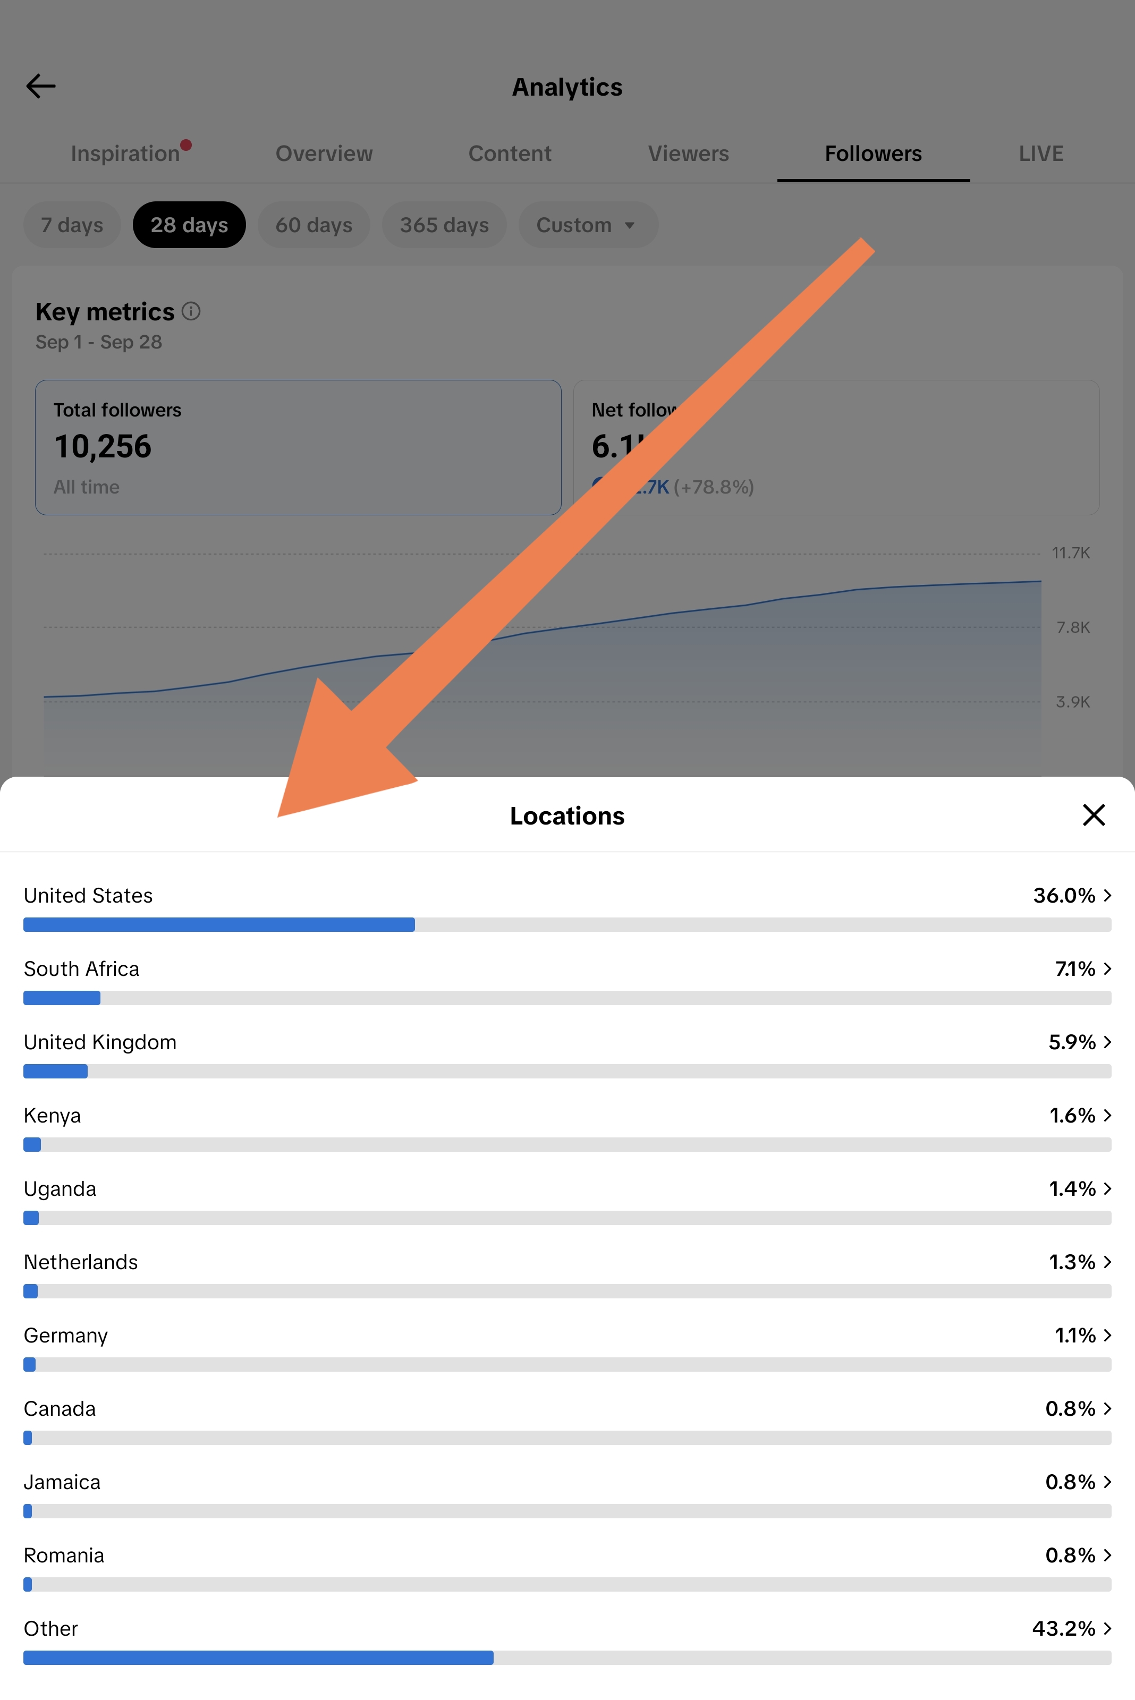Switch to the Overview tab

tap(324, 154)
